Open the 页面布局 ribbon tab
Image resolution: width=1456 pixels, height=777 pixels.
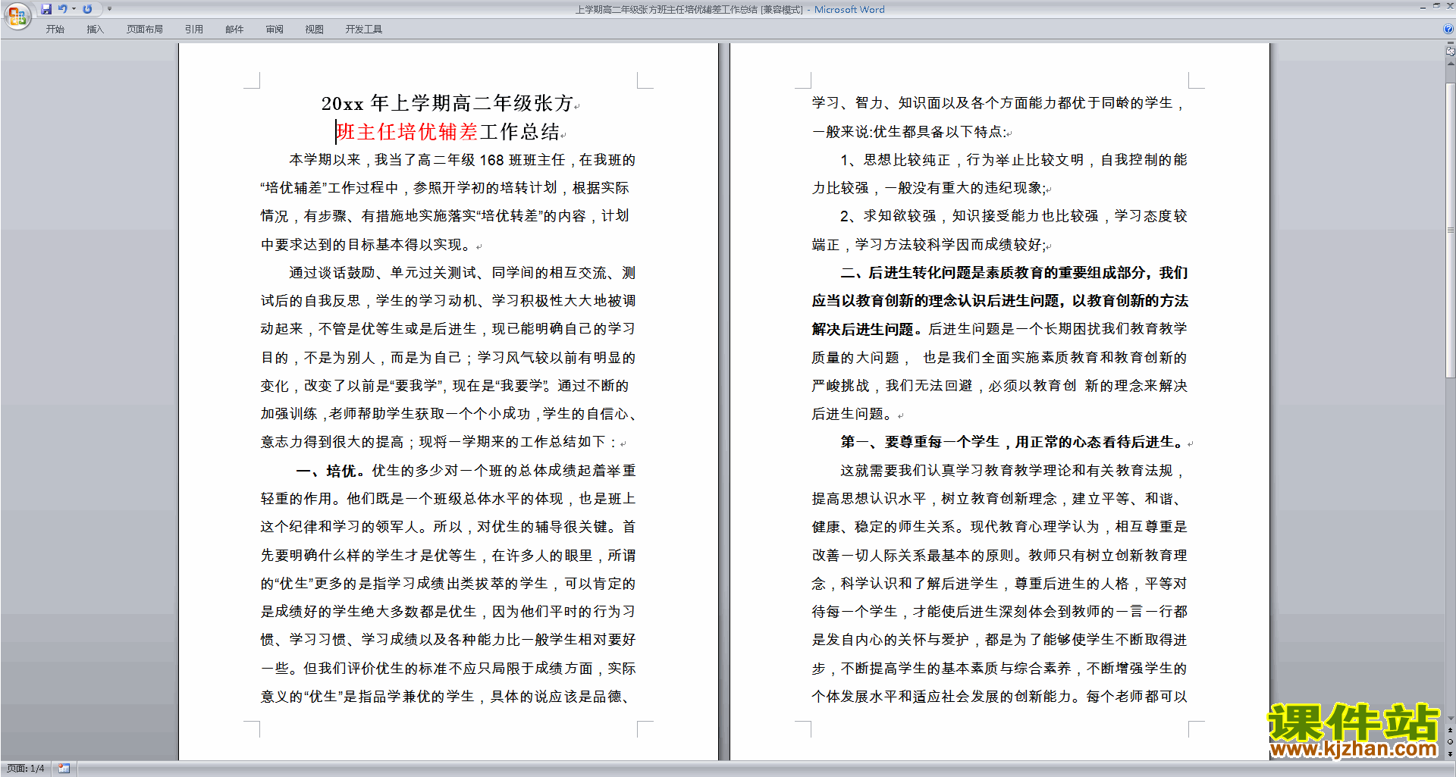coord(145,29)
